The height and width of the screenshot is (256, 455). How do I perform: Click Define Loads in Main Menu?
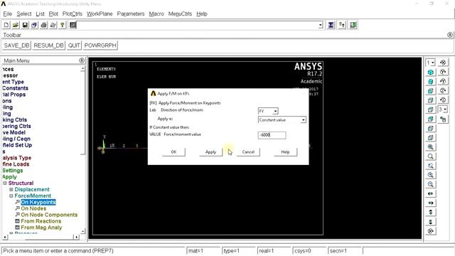16,164
